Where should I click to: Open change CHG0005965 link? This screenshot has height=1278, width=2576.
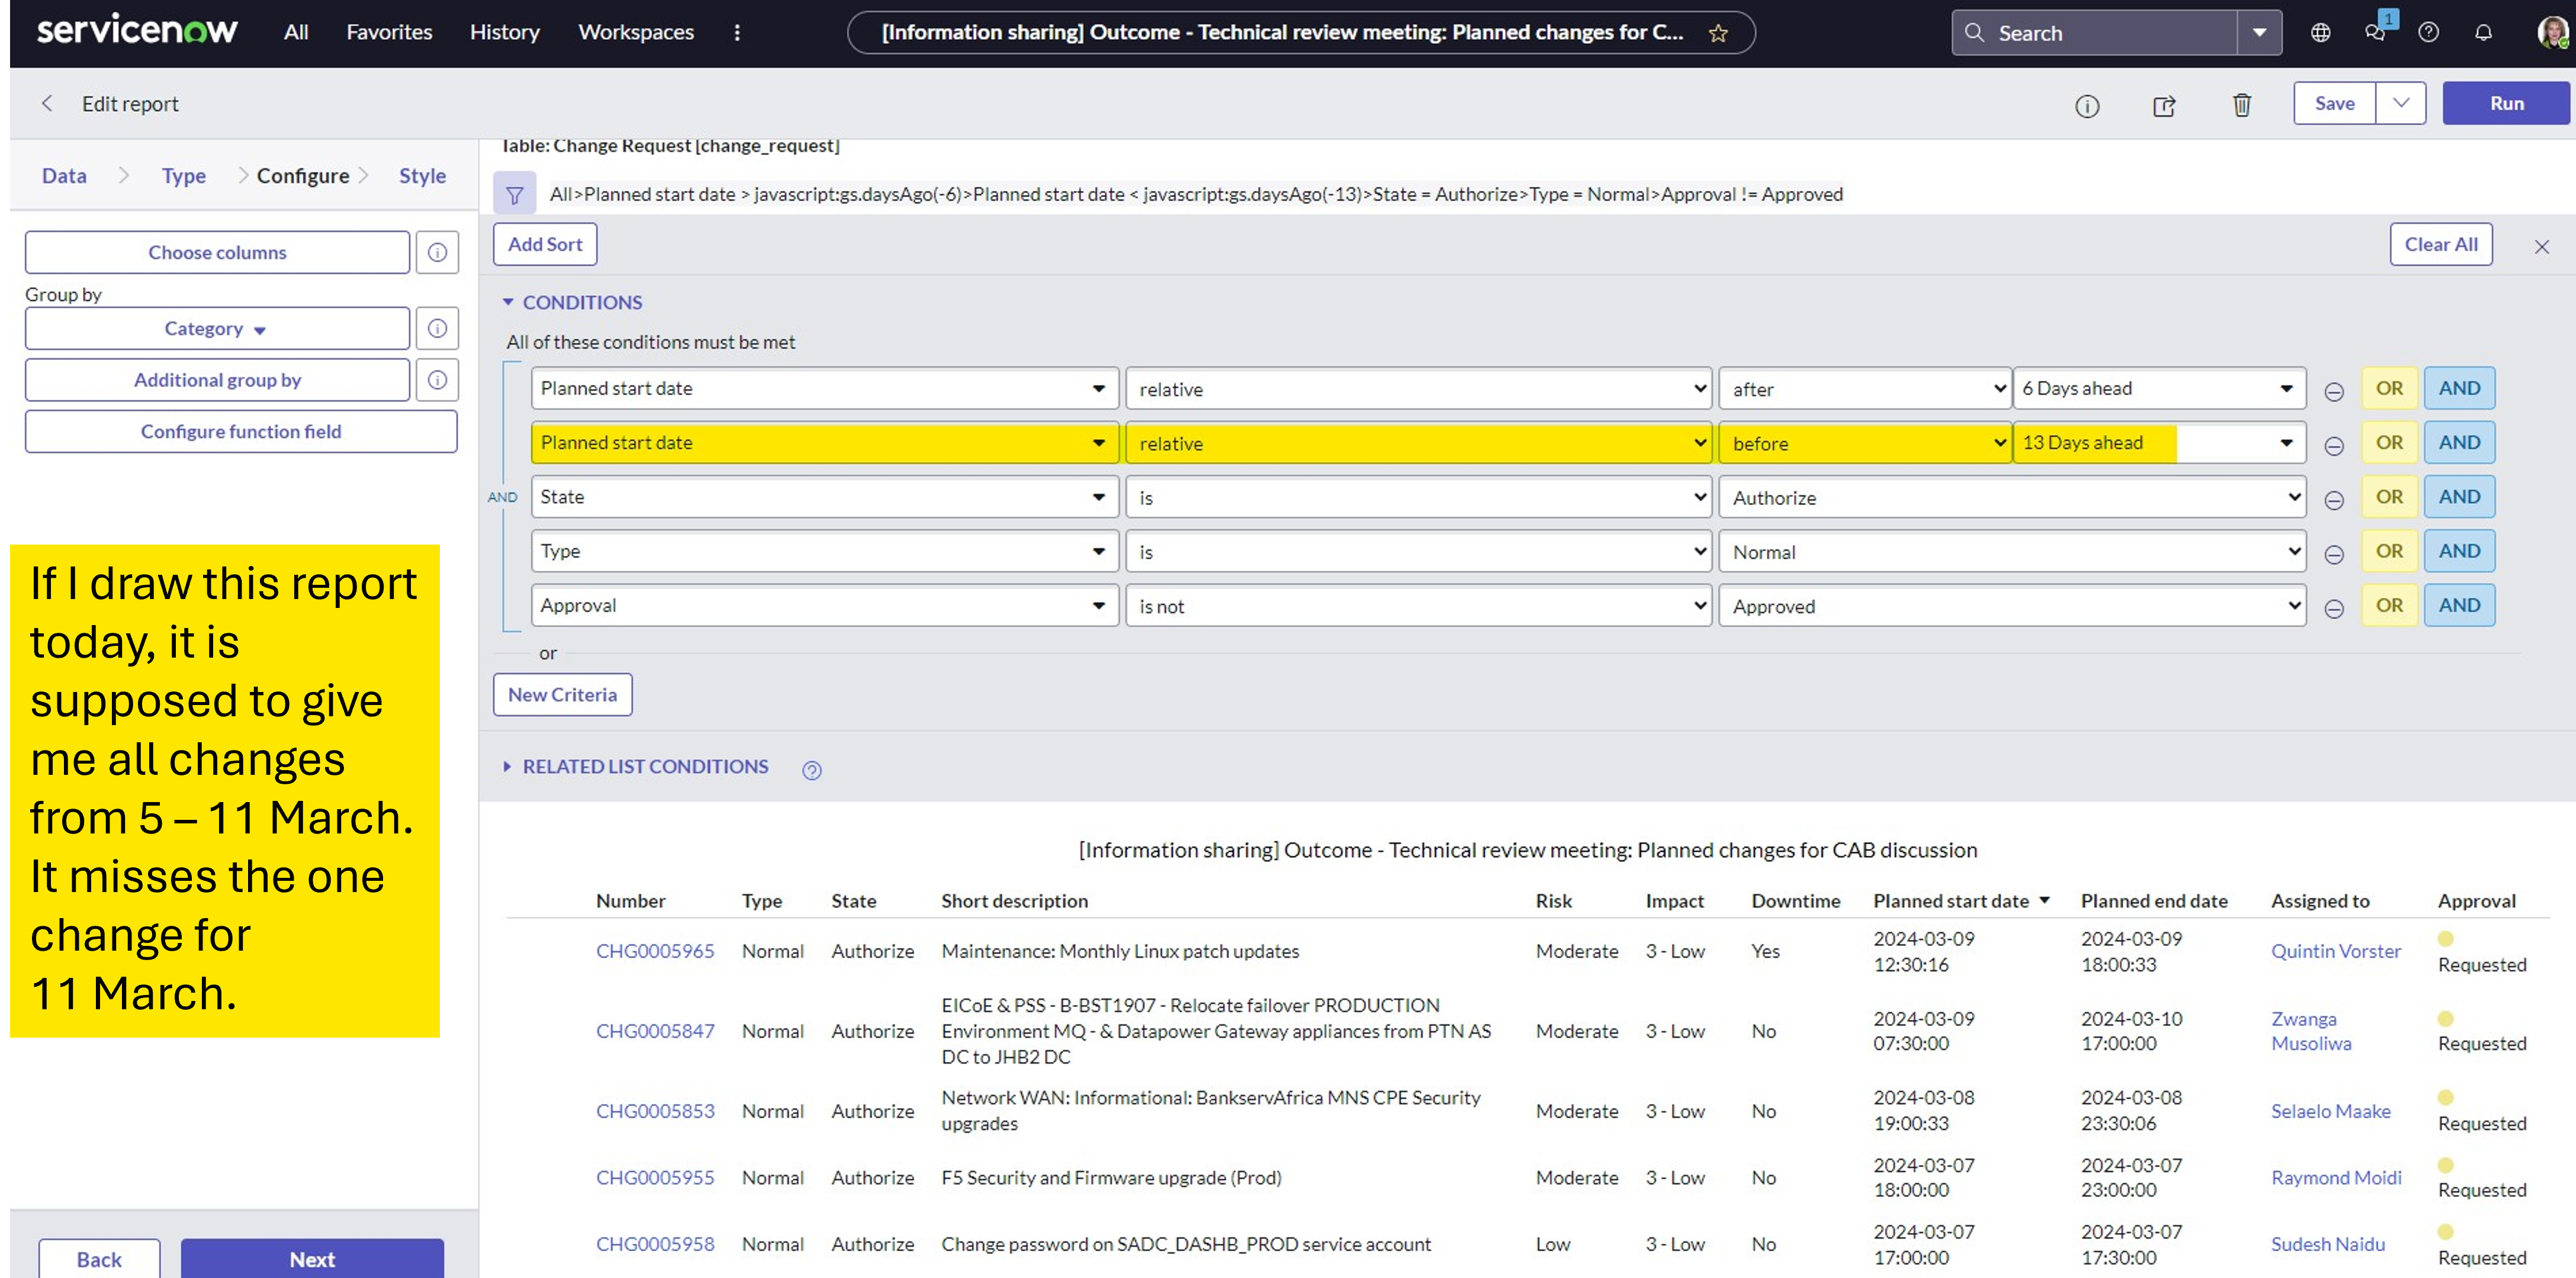(655, 951)
